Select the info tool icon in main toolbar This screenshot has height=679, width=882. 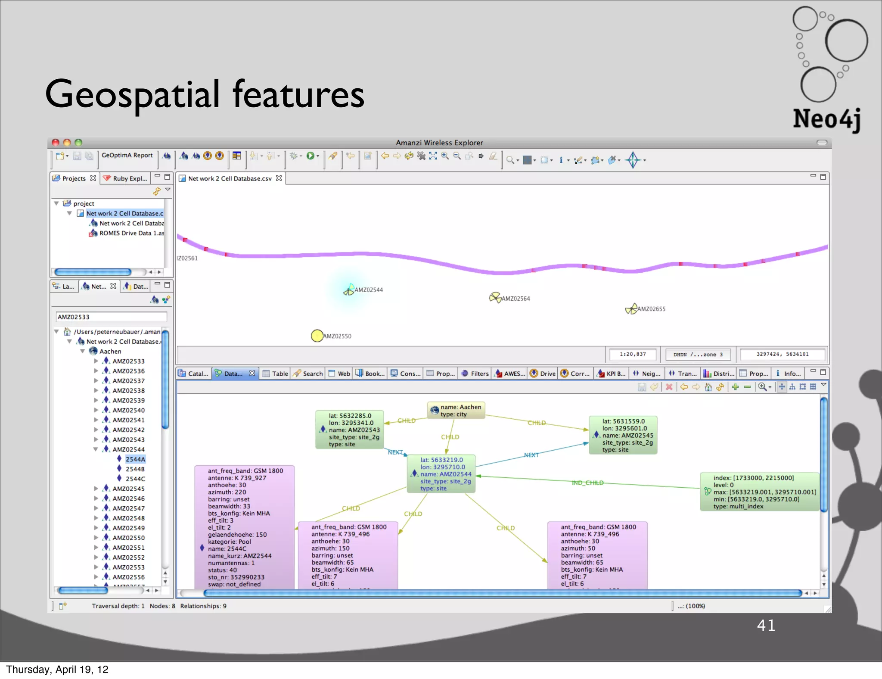pos(561,160)
